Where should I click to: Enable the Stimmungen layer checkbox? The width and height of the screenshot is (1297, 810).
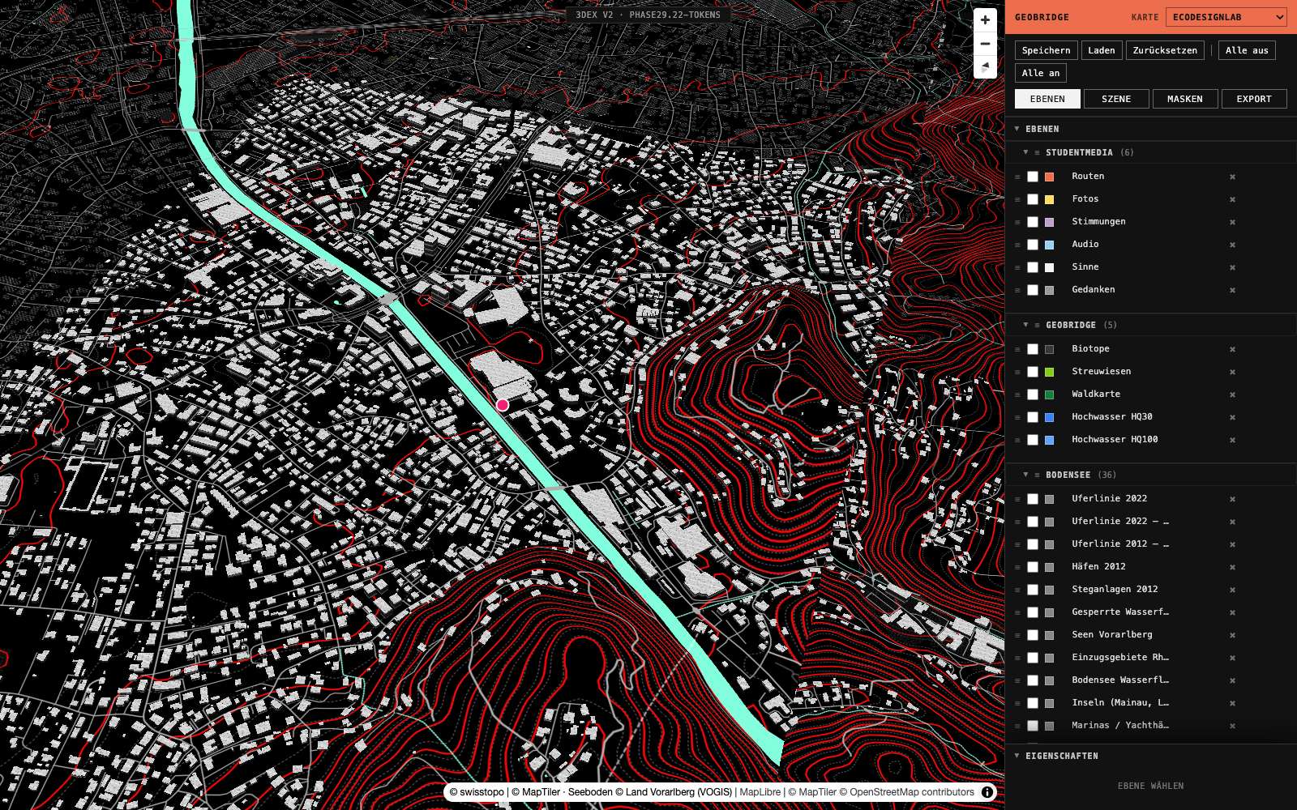(x=1033, y=222)
